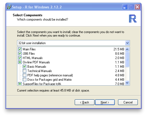Click the setup installer icon in title bar
The width and height of the screenshot is (147, 117).
tap(9, 7)
